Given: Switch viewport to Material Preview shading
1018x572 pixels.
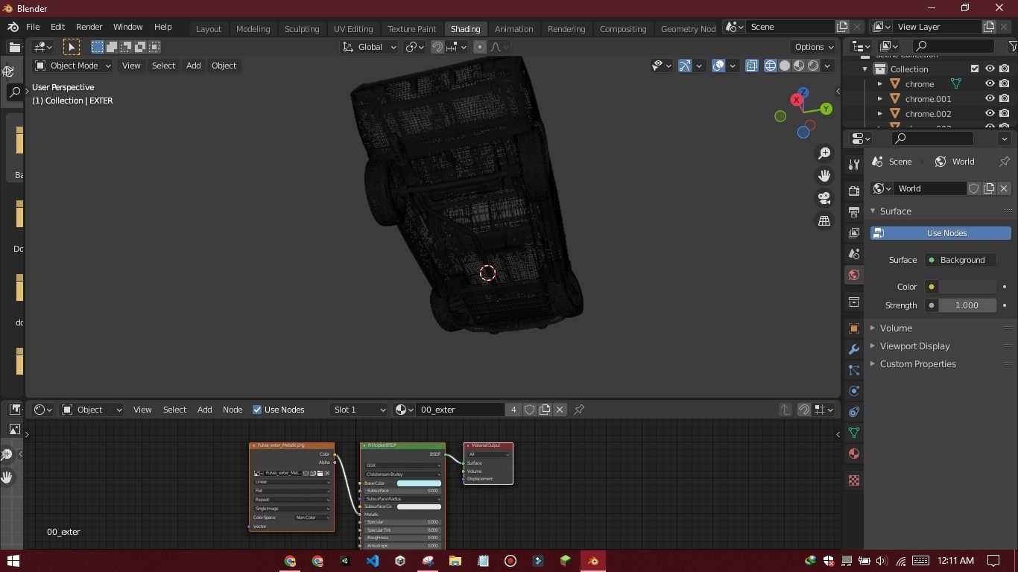Looking at the screenshot, I should [799, 66].
